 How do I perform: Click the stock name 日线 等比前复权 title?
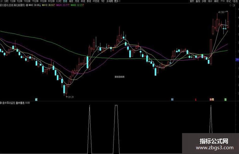pyautogui.click(x=13, y=5)
